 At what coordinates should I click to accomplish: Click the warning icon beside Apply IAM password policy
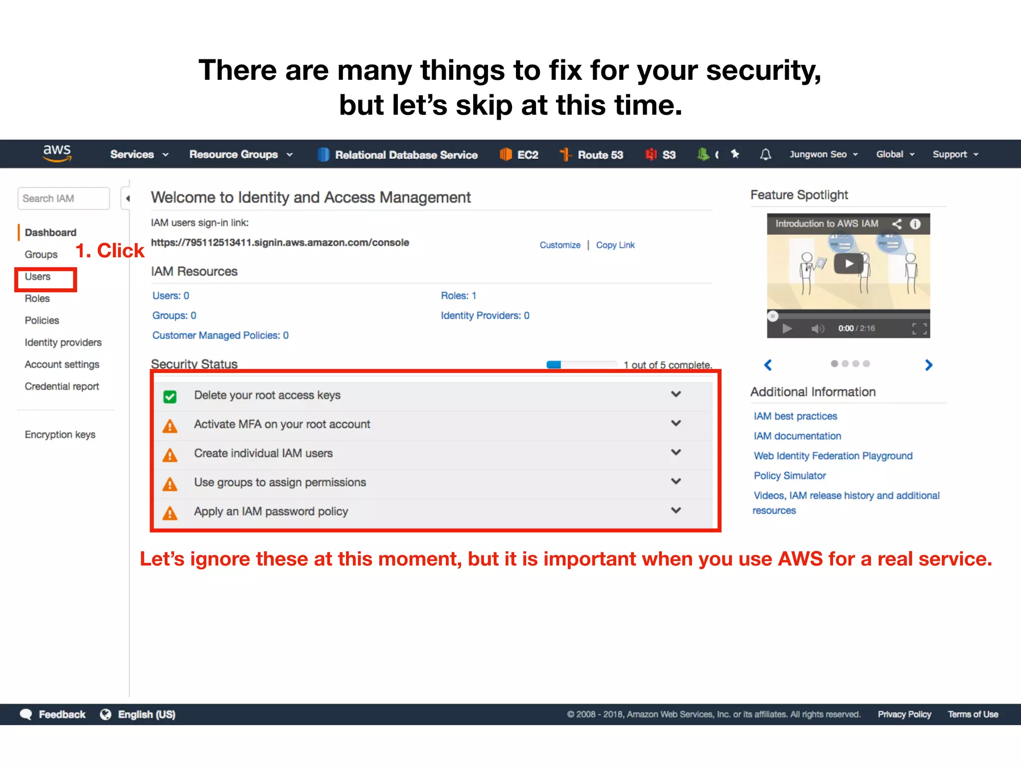(x=170, y=513)
